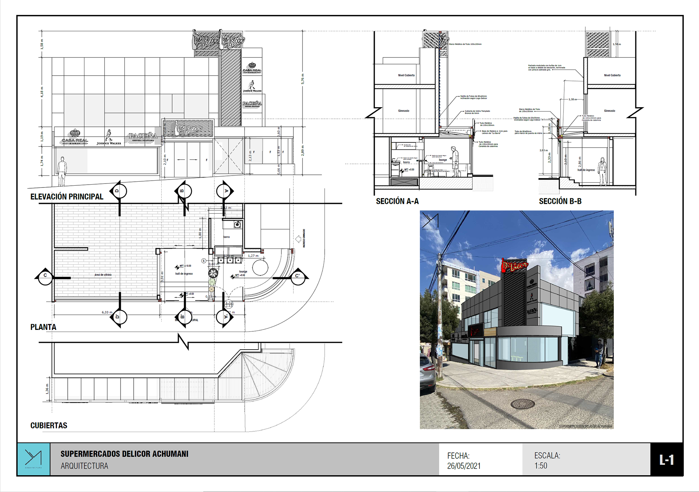
Task: Click the Casa Real logo on lower facade
Action: pos(75,137)
